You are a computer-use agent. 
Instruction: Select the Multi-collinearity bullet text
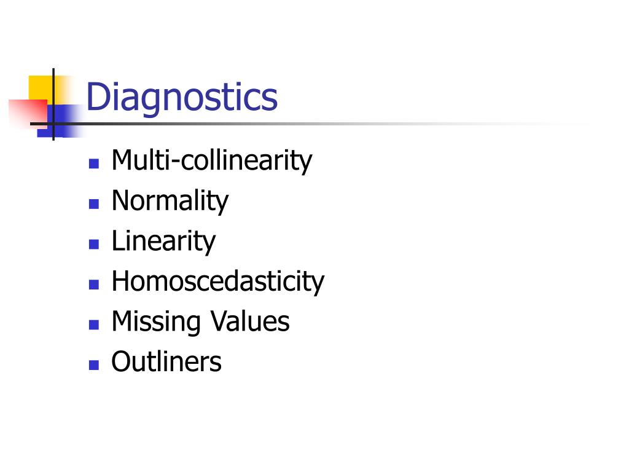[x=212, y=160]
